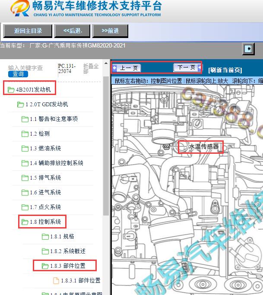This screenshot has height=295, width=263.
Task: Open the 1.8.1 规格 tree label
Action: [62, 236]
